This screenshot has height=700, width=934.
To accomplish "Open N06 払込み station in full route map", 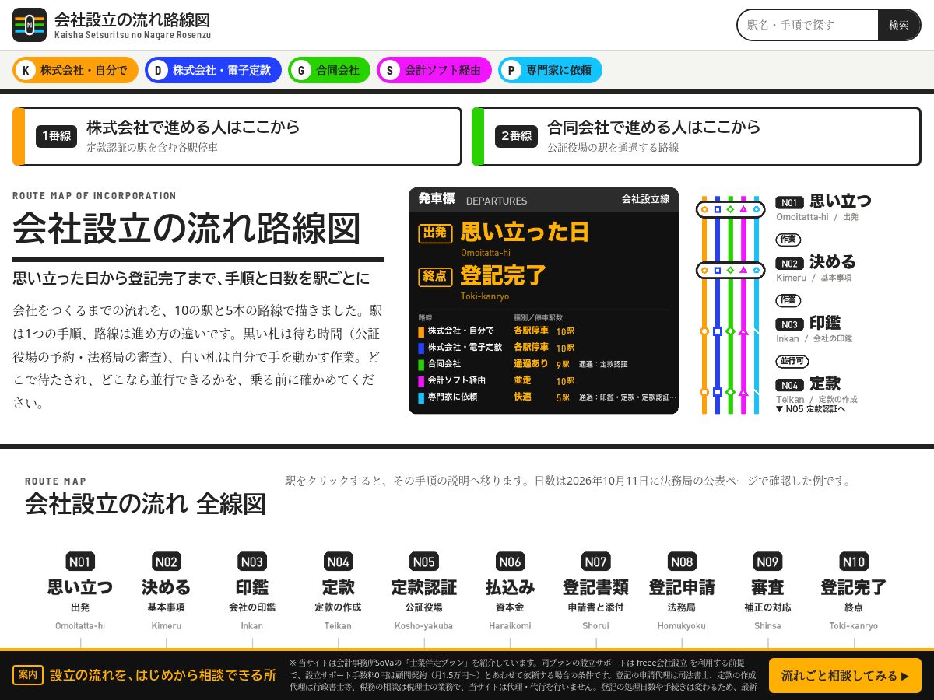I will pyautogui.click(x=510, y=591).
